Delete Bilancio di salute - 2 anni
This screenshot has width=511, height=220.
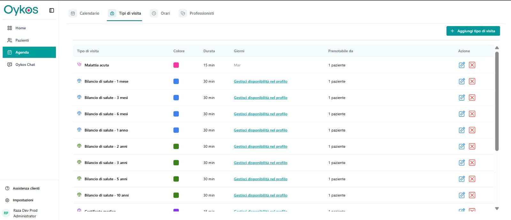click(472, 146)
